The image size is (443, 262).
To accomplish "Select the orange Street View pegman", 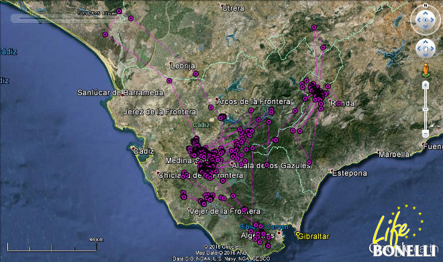I will (x=426, y=70).
